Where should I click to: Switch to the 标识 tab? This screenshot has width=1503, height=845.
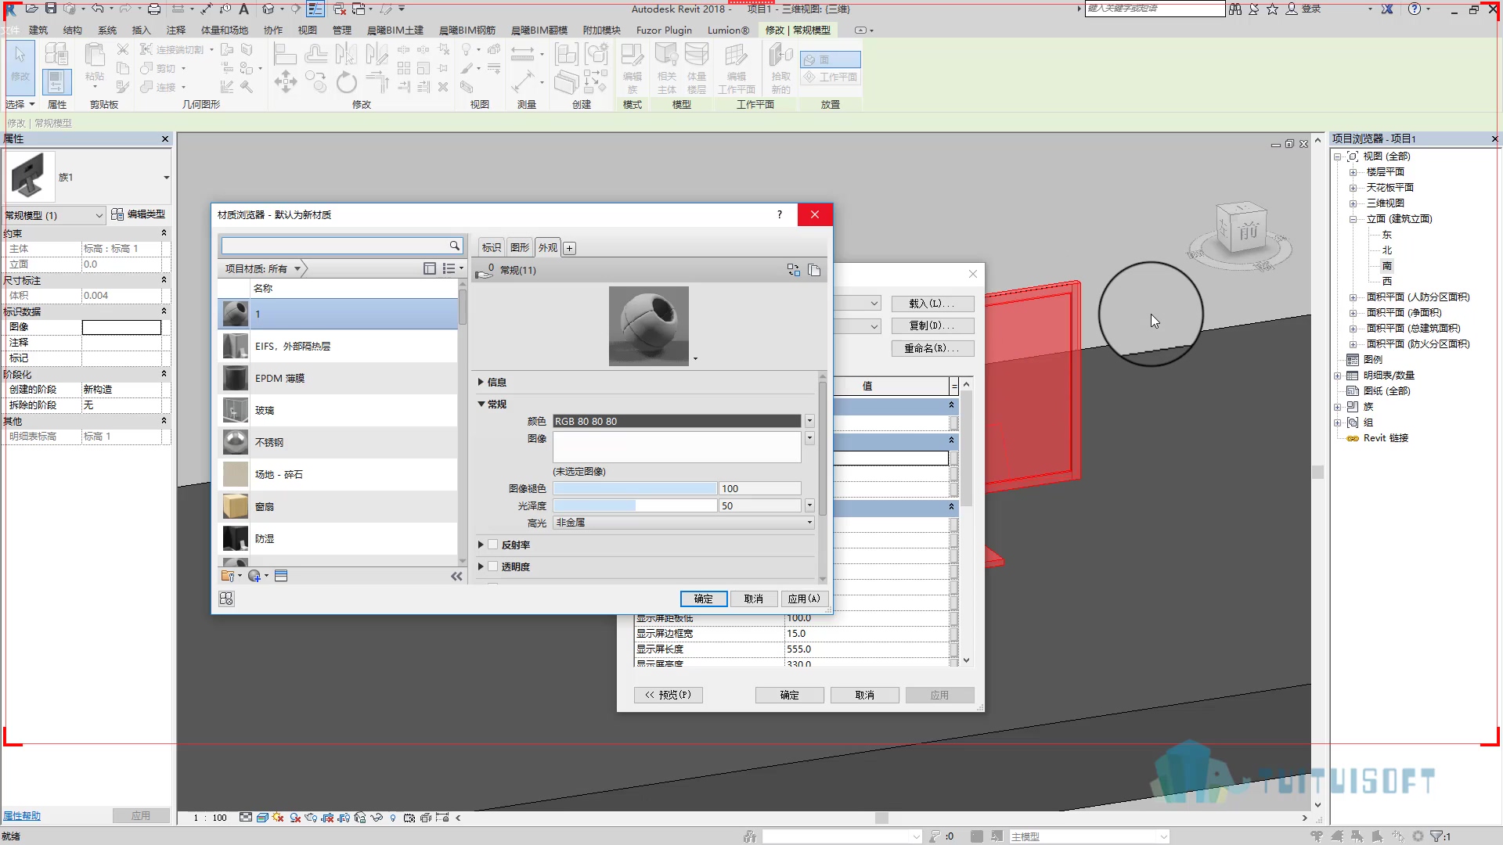(x=492, y=248)
